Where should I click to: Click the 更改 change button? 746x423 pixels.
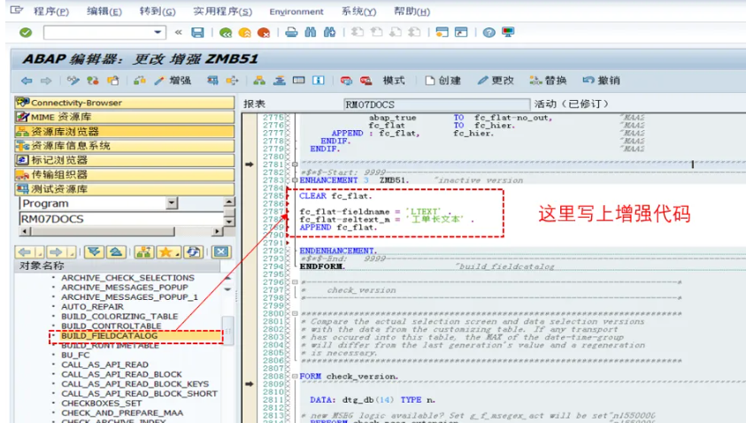pos(496,81)
